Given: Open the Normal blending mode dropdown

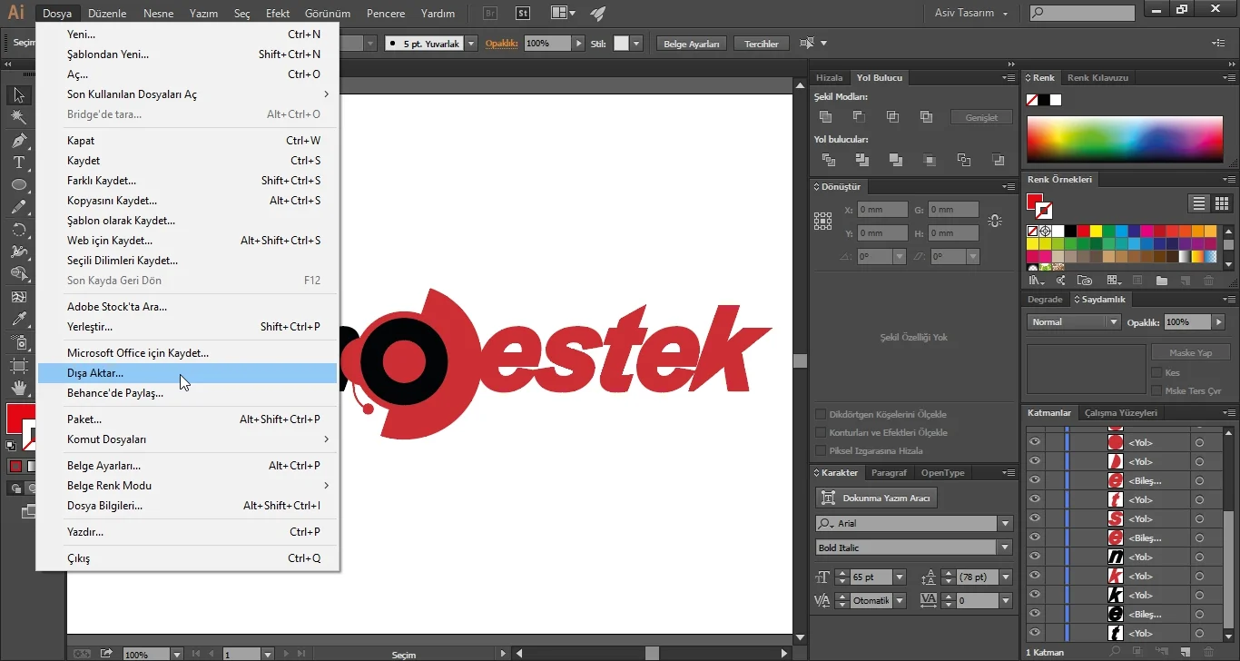Looking at the screenshot, I should point(1114,322).
